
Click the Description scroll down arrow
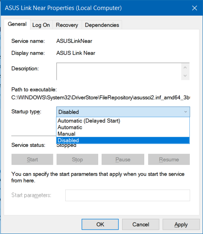[x=185, y=76]
